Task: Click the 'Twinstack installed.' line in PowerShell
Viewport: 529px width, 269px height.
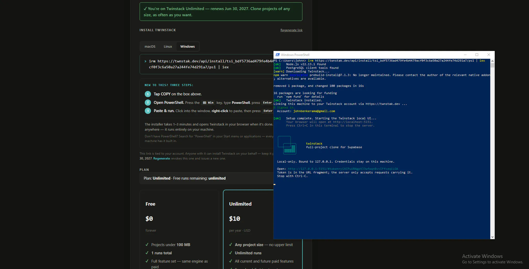Action: click(304, 100)
